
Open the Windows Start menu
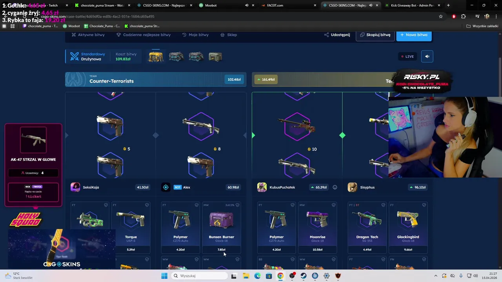click(x=164, y=276)
